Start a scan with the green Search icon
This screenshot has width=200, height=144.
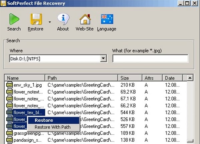pos(14,19)
